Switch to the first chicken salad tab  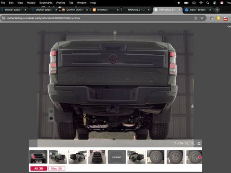[13, 10]
